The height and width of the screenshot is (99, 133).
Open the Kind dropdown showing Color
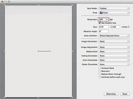[x=114, y=13]
